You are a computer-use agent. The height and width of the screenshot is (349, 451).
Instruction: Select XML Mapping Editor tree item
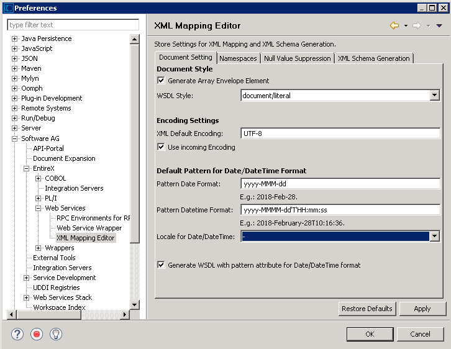(x=86, y=238)
